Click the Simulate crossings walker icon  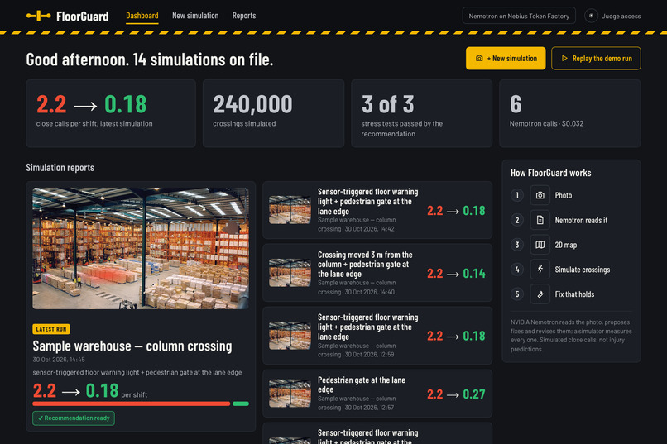point(540,270)
